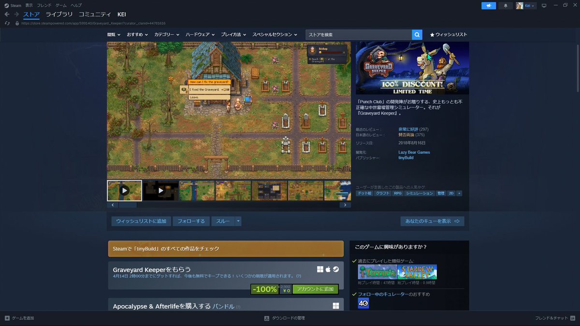Expand the カテゴリー dropdown menu
This screenshot has height=326, width=580.
pyautogui.click(x=167, y=35)
